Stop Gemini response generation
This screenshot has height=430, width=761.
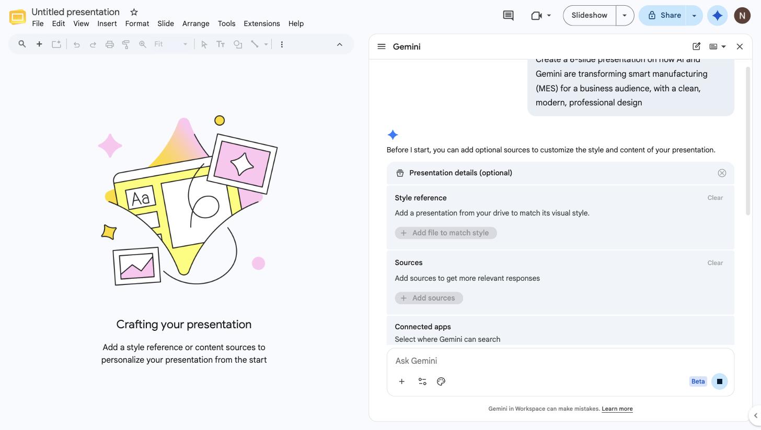(x=720, y=381)
